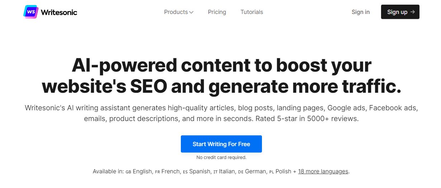
Task: Click the AI-powered content headline
Action: pyautogui.click(x=221, y=76)
